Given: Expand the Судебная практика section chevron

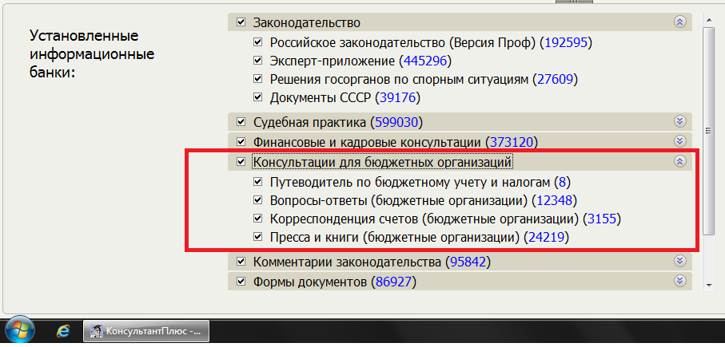Looking at the screenshot, I should (x=679, y=121).
